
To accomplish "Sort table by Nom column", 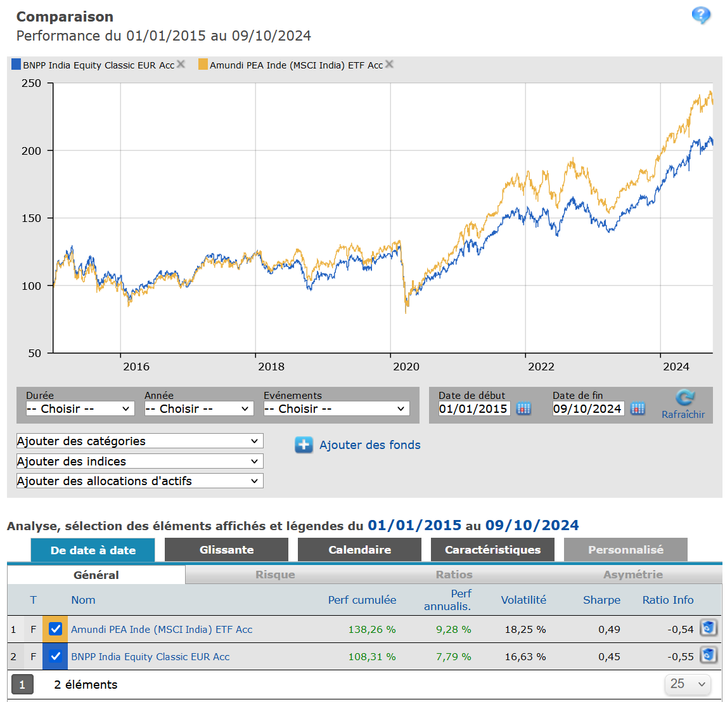I will pos(83,600).
